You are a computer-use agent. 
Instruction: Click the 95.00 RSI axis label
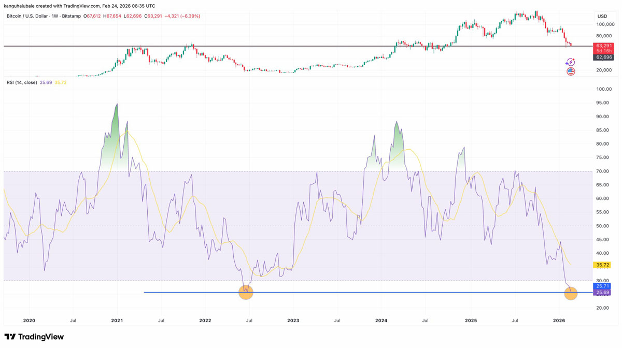tap(603, 103)
